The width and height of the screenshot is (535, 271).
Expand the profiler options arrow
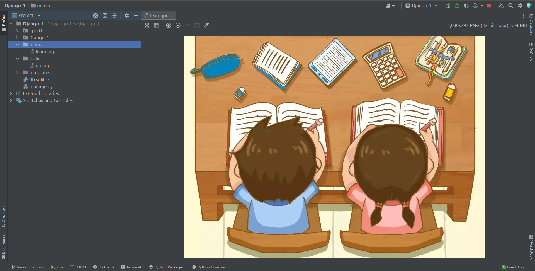click(x=482, y=6)
